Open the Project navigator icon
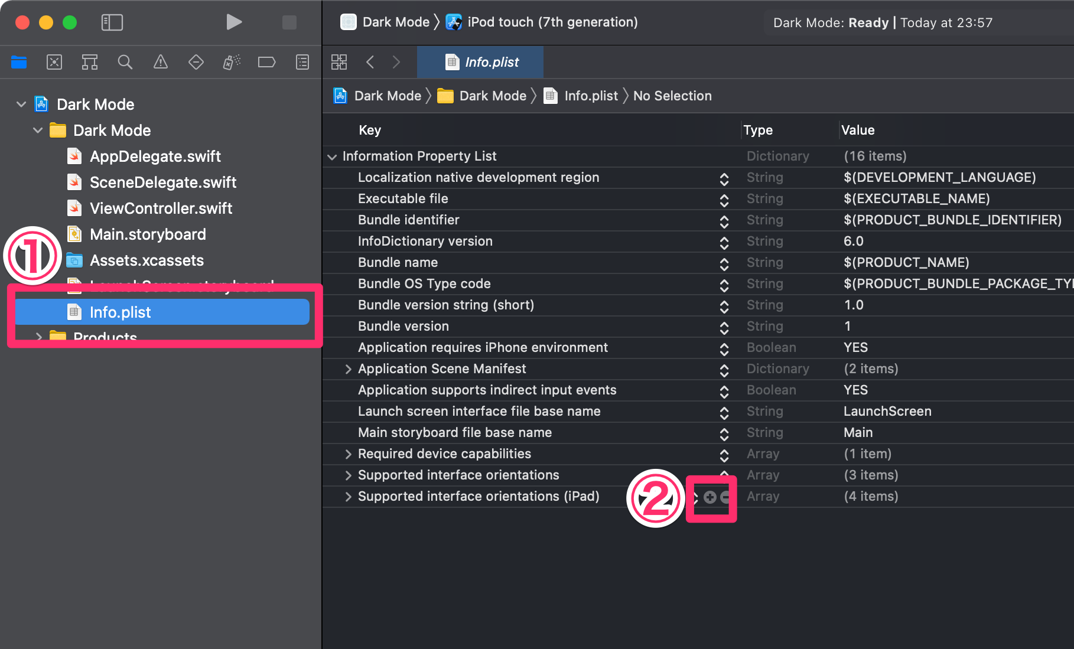Screen dimensions: 1074x649 [x=19, y=62]
